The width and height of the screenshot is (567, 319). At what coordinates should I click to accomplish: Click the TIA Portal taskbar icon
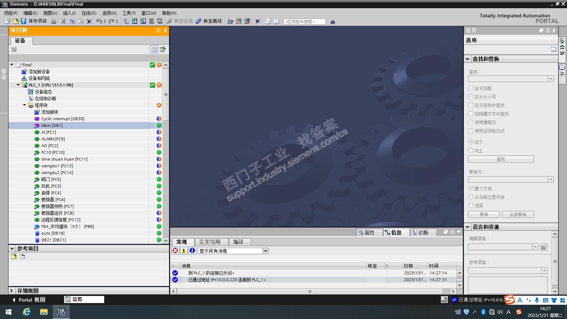coord(61,312)
